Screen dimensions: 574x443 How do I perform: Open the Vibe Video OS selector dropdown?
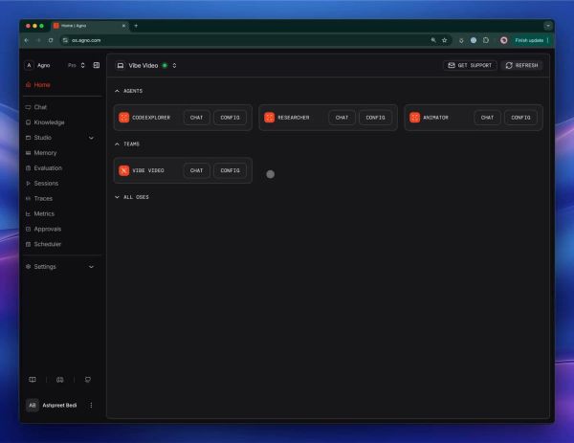pyautogui.click(x=174, y=65)
